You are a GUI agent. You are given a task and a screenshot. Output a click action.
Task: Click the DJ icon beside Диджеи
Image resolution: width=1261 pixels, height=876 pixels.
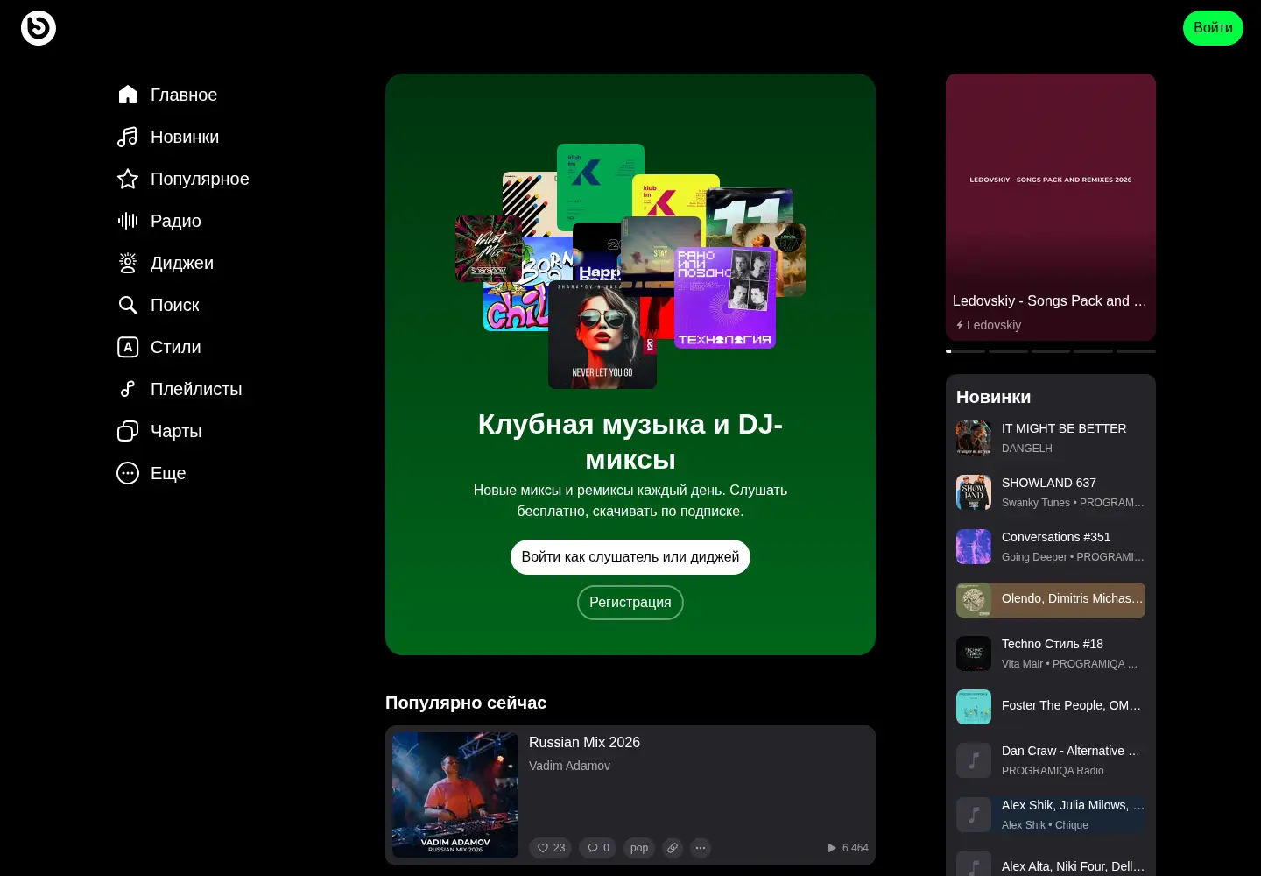pos(128,263)
